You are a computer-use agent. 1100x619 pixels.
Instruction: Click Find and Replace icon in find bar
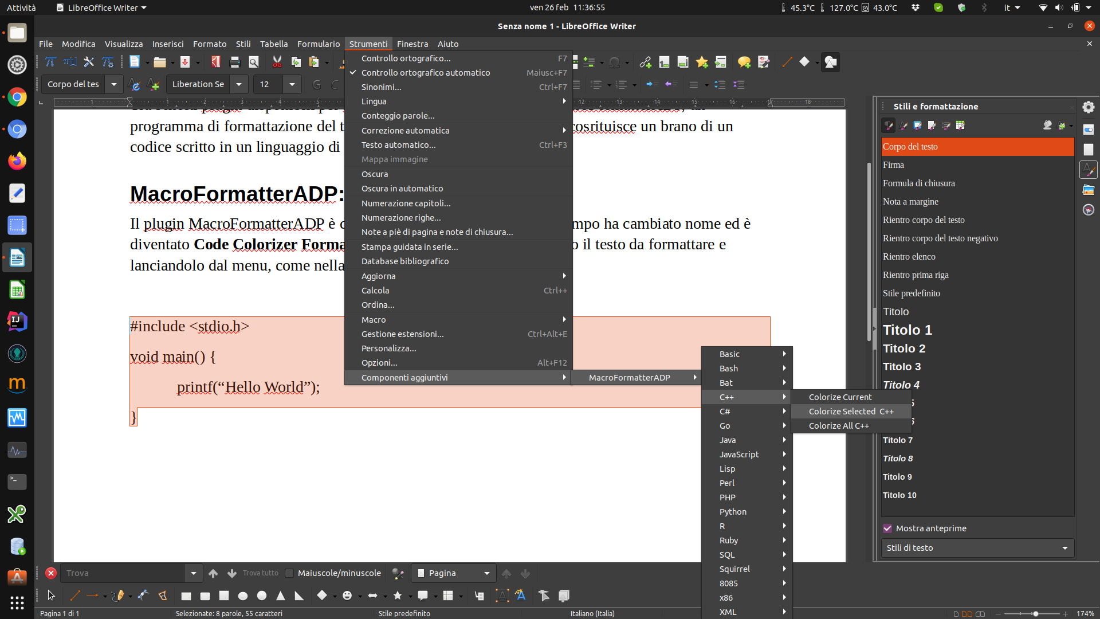point(398,573)
